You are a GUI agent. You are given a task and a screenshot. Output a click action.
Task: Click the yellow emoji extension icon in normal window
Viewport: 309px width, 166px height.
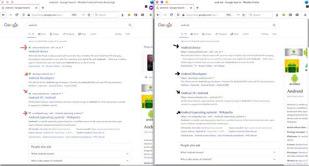(284, 15)
